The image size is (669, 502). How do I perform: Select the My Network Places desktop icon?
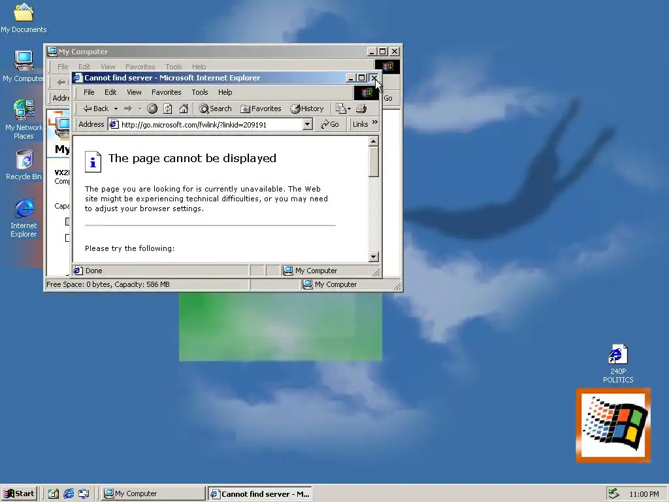[x=24, y=120]
